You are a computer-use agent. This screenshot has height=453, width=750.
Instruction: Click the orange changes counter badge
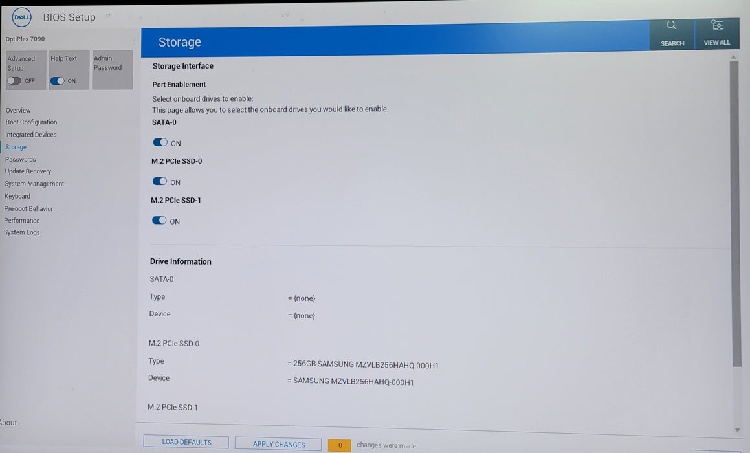340,445
